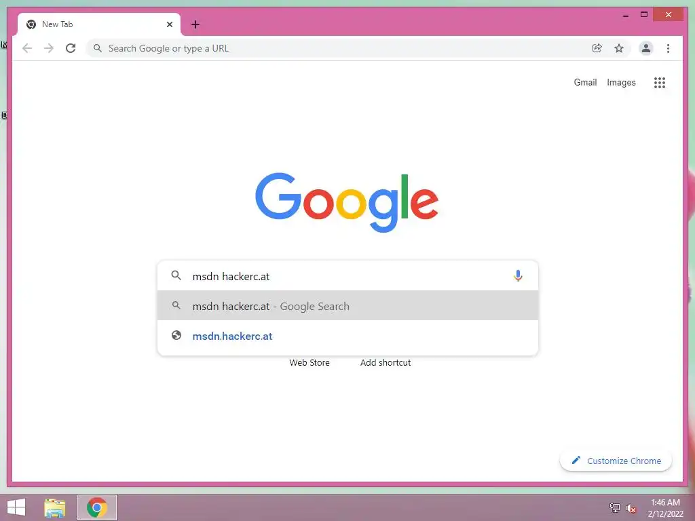This screenshot has width=695, height=521.
Task: Click the globe icon beside msdn.hackerc.at
Action: point(176,335)
